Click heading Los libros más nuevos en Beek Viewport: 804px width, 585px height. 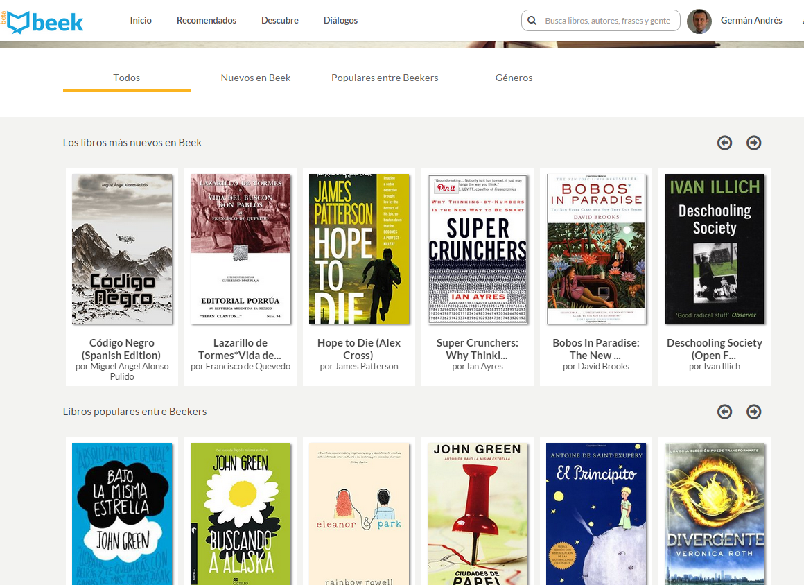(x=132, y=143)
